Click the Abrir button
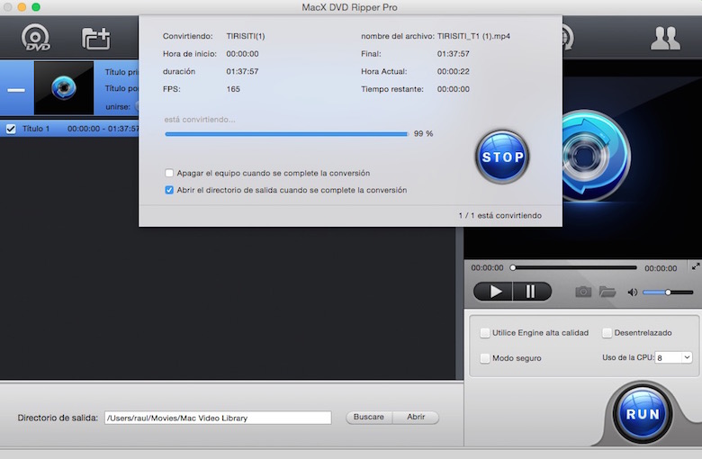702x459 pixels. coord(416,417)
